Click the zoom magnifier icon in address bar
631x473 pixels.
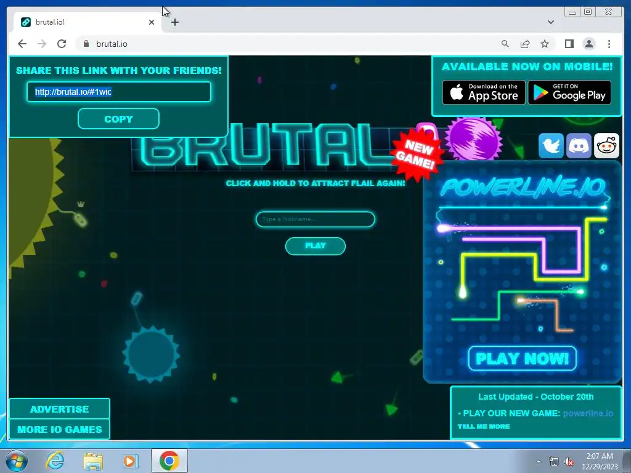pos(505,44)
